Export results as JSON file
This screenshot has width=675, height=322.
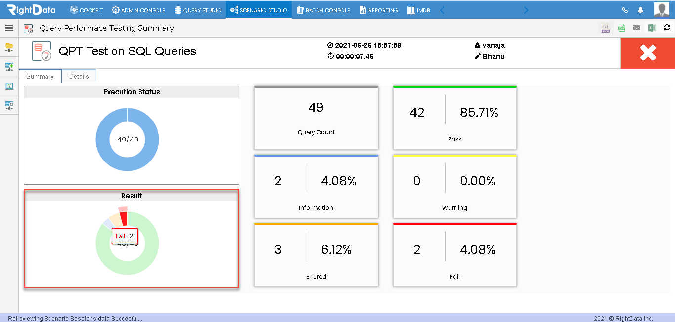click(x=606, y=28)
